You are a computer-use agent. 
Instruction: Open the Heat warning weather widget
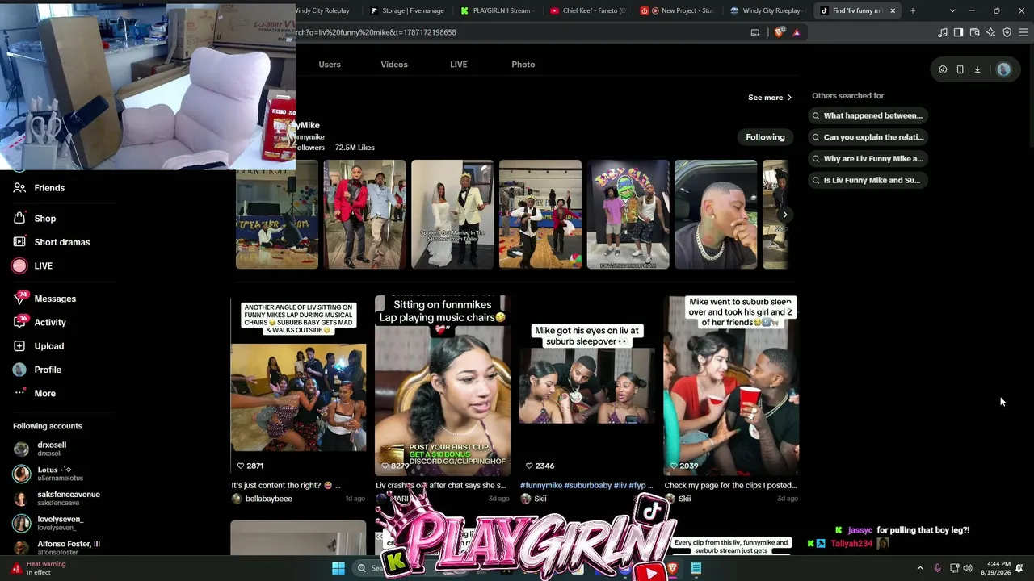39,568
